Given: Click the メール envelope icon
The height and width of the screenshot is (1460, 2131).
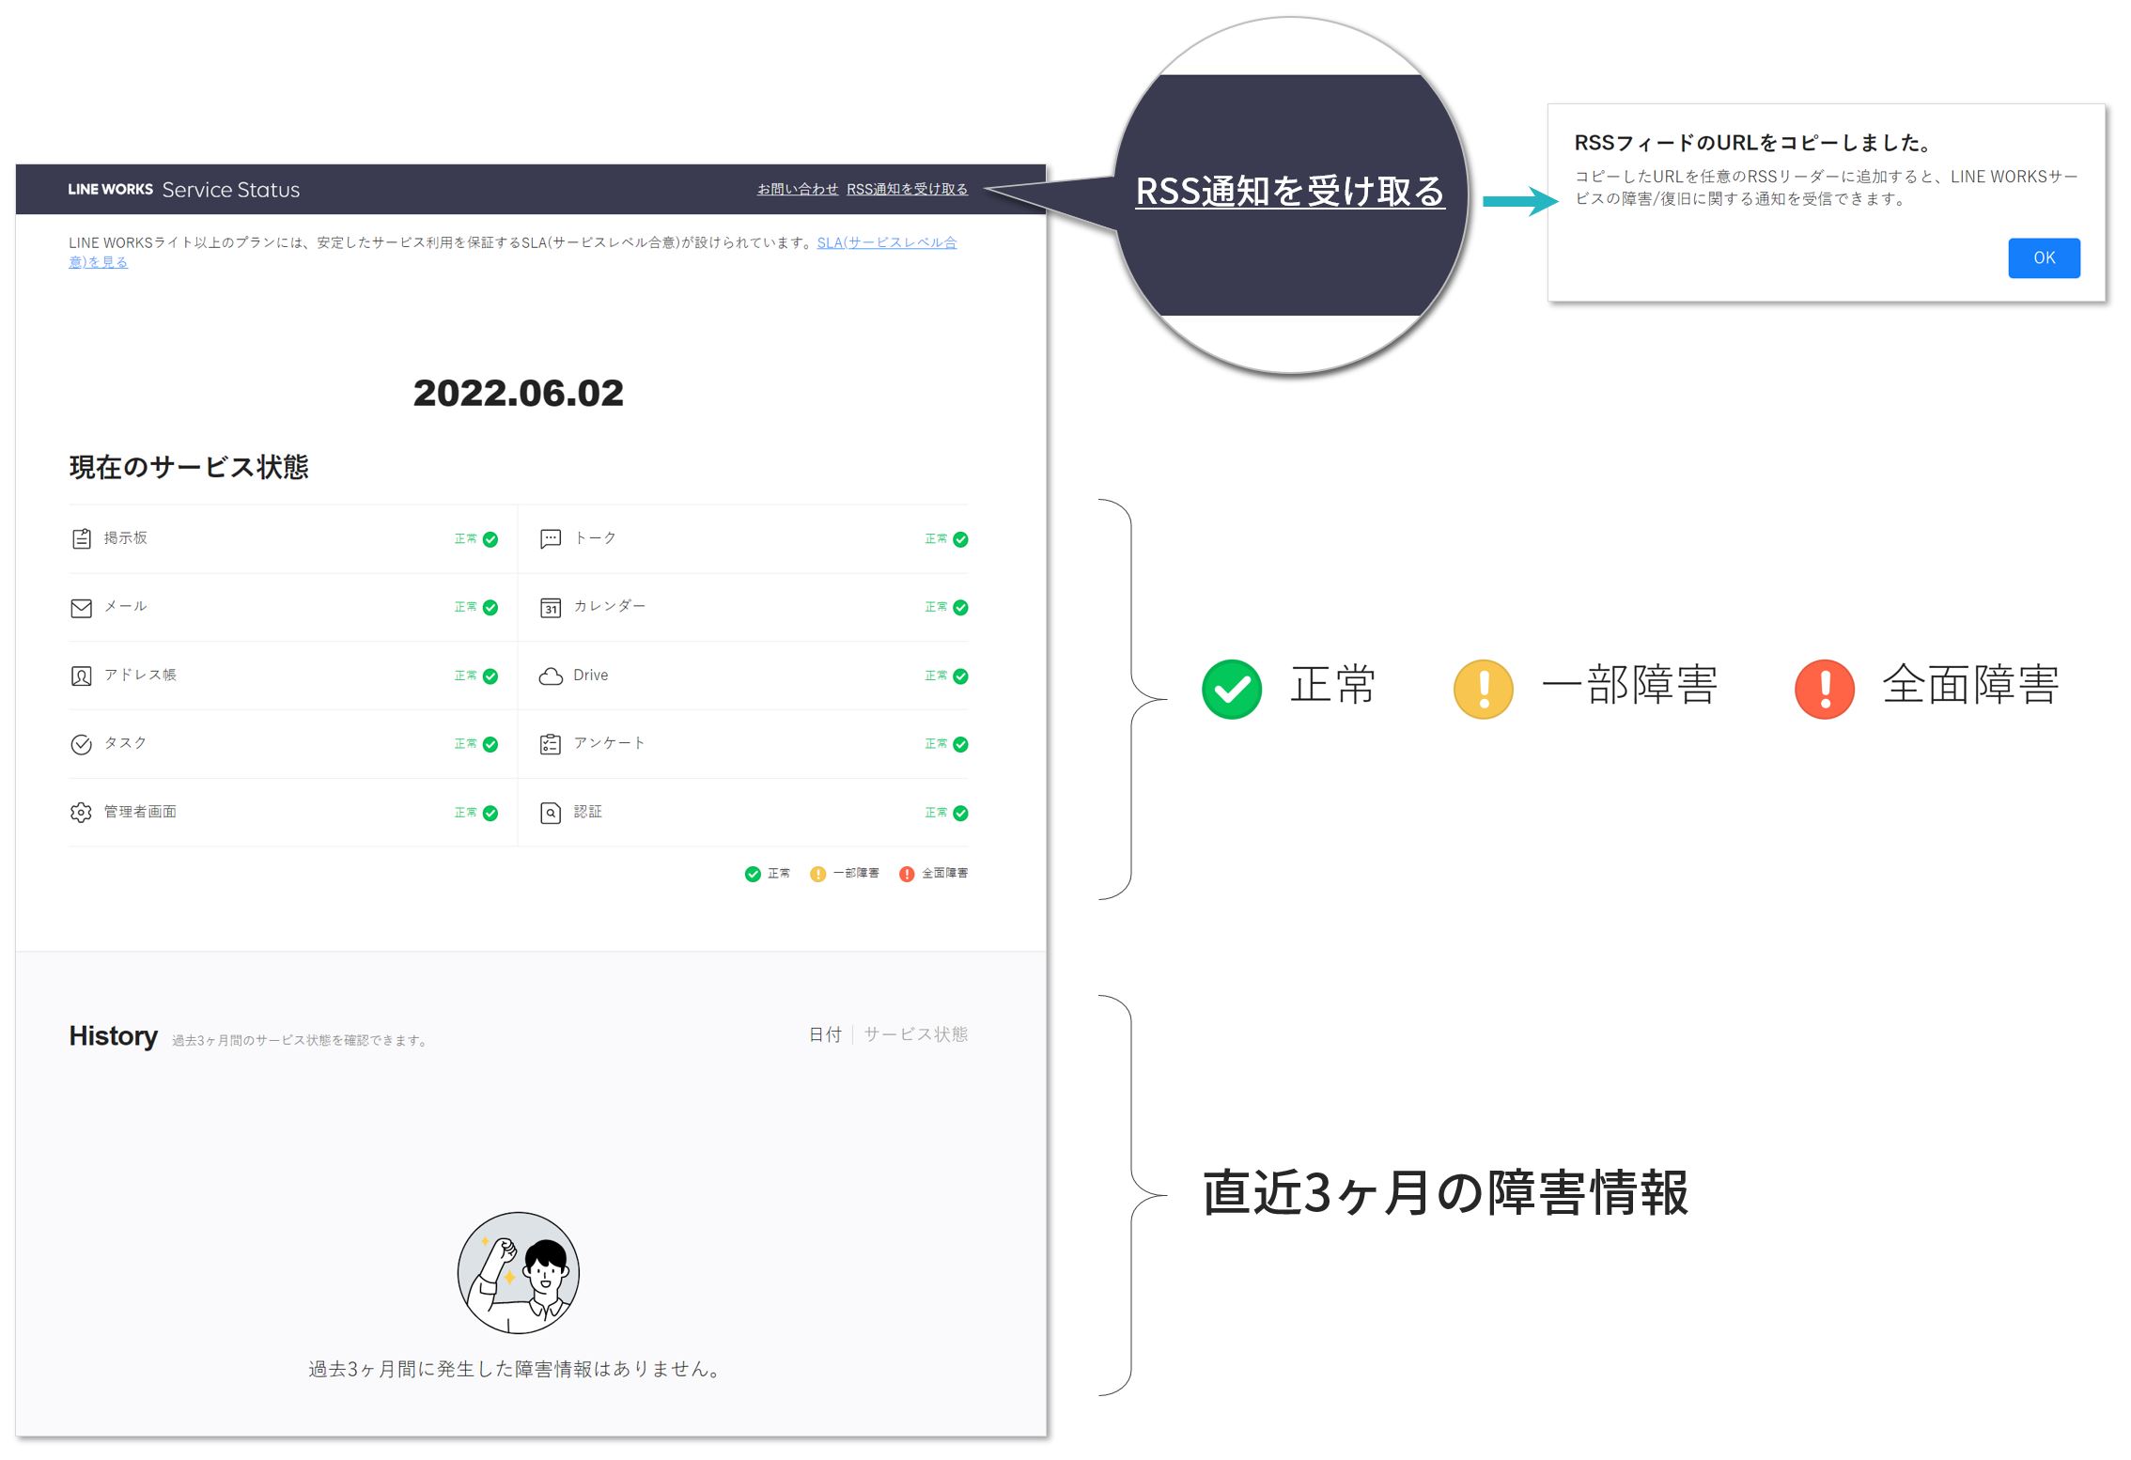Looking at the screenshot, I should pos(82,608).
